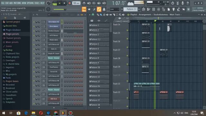The image size is (206, 116).
Task: Open help with question mark icon
Action: [188, 3]
